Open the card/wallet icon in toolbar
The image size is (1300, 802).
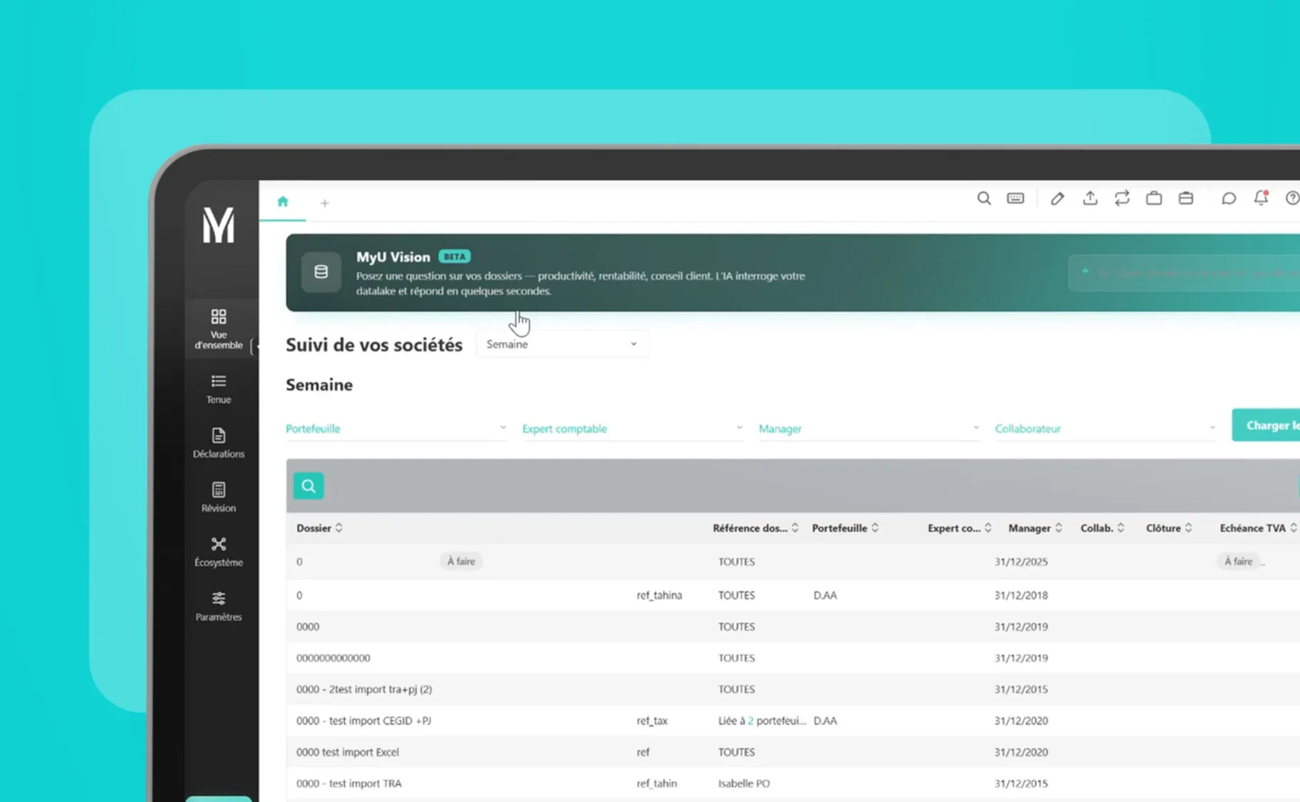(1186, 198)
